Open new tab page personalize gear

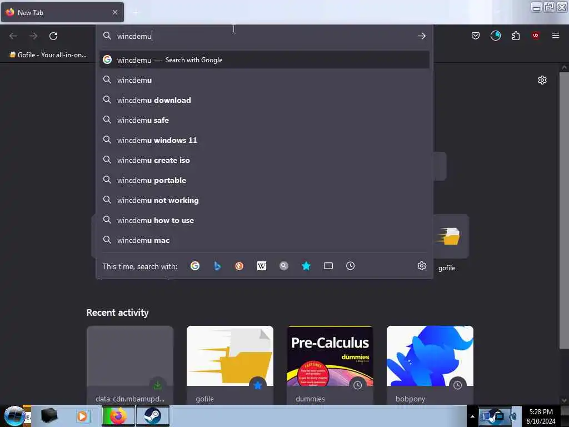pyautogui.click(x=542, y=80)
